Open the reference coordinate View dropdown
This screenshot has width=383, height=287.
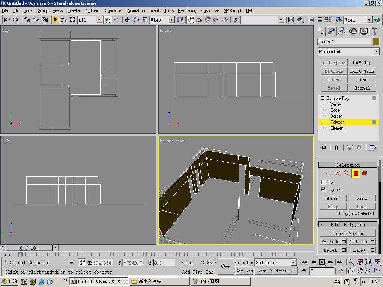click(171, 20)
